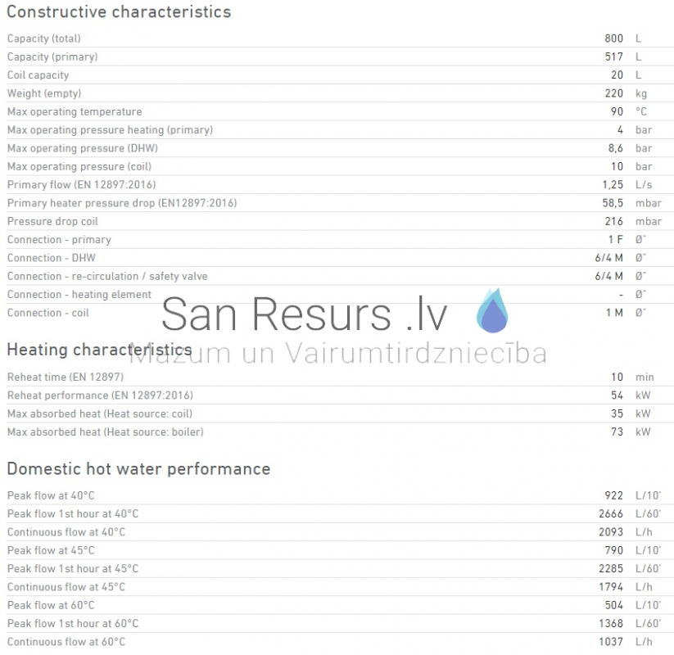The height and width of the screenshot is (655, 674).
Task: Click the 8,6 bar DHW pressure value
Action: pos(630,148)
